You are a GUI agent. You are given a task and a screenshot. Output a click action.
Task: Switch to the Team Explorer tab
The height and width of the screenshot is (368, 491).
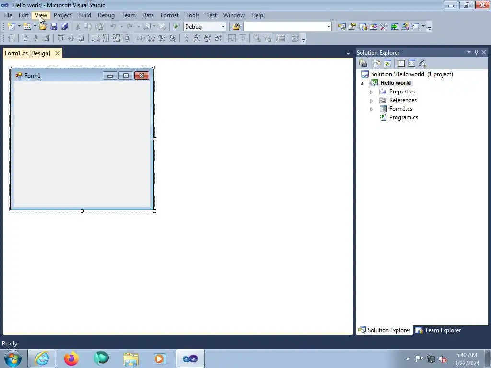438,330
